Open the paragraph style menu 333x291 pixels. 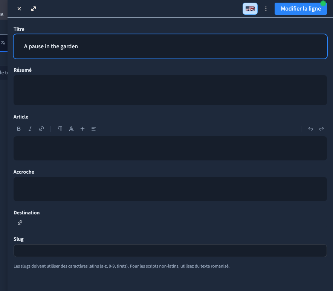60,129
